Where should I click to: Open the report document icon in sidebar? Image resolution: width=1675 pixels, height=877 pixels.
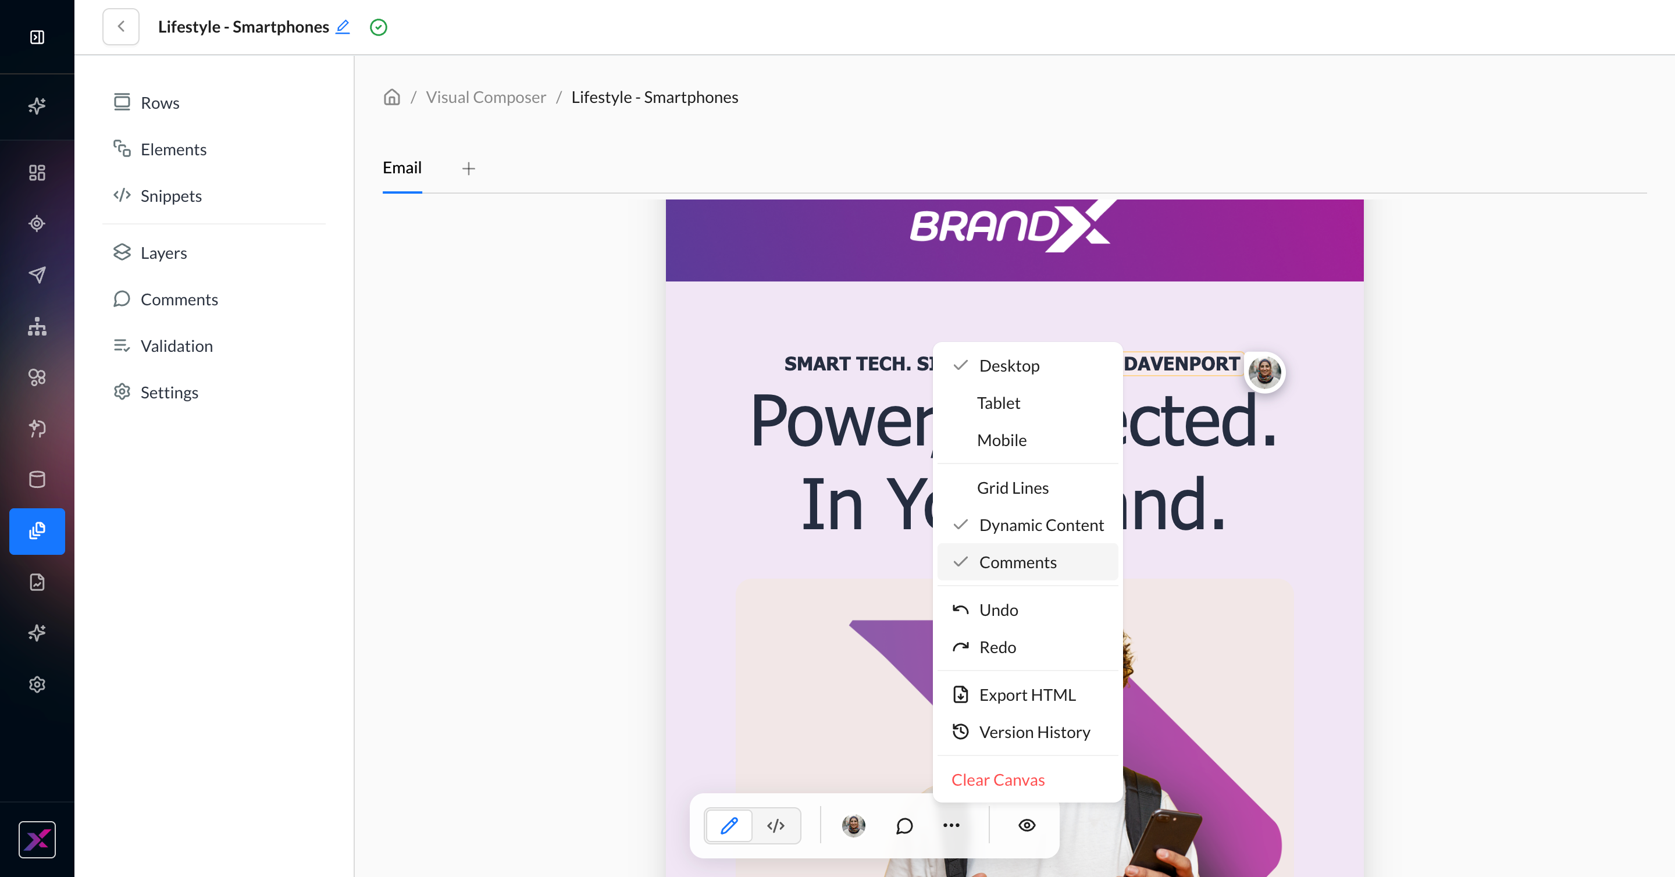(37, 582)
